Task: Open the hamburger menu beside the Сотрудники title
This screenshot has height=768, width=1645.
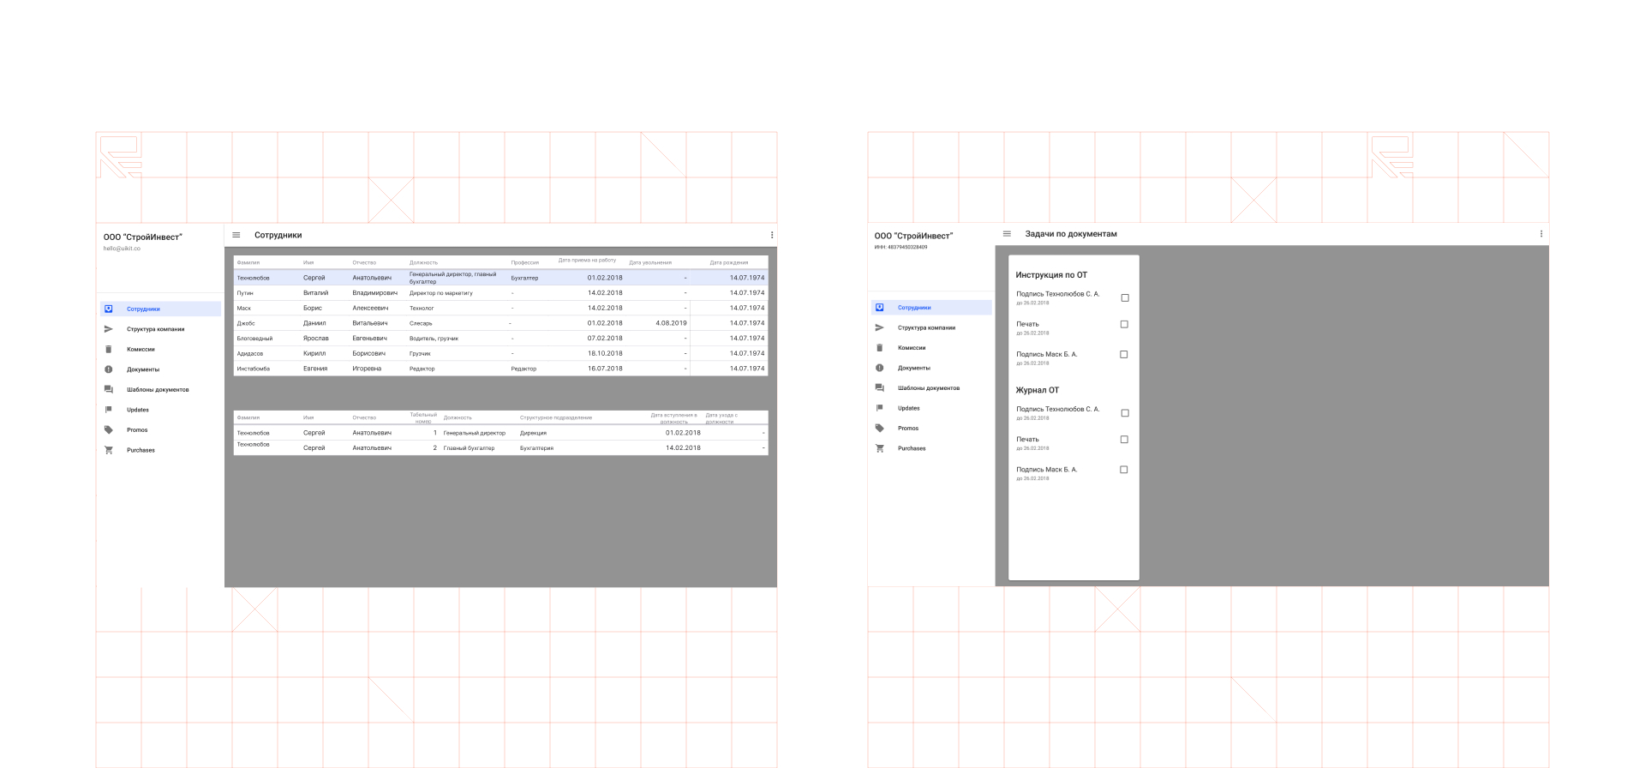Action: 236,235
